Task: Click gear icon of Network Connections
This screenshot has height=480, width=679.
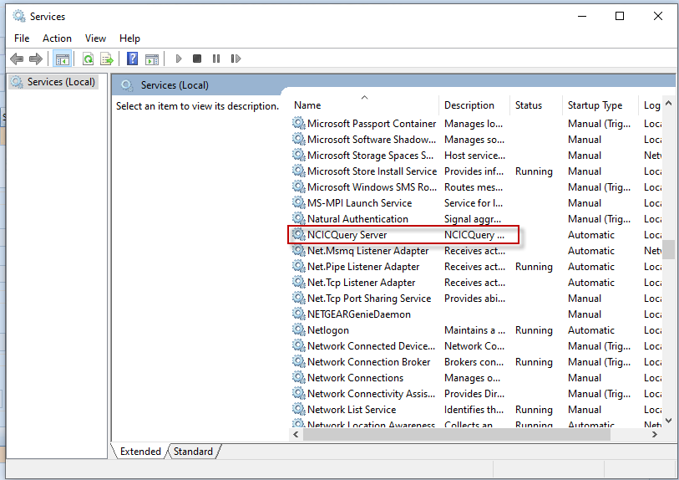Action: click(298, 378)
